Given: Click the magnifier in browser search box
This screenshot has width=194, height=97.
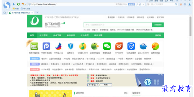Looking at the screenshot, I should click(x=176, y=4).
